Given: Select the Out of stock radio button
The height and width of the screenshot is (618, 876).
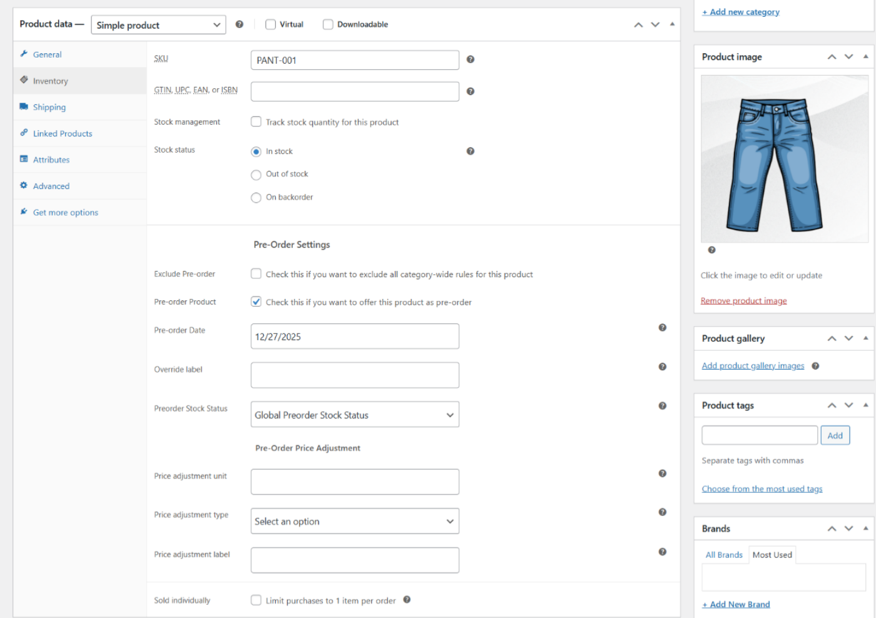Looking at the screenshot, I should (256, 174).
